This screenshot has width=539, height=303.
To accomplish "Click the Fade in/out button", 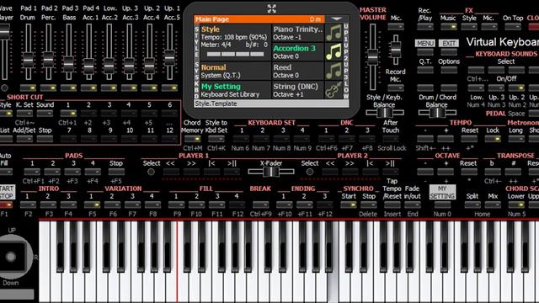I will click(412, 205).
